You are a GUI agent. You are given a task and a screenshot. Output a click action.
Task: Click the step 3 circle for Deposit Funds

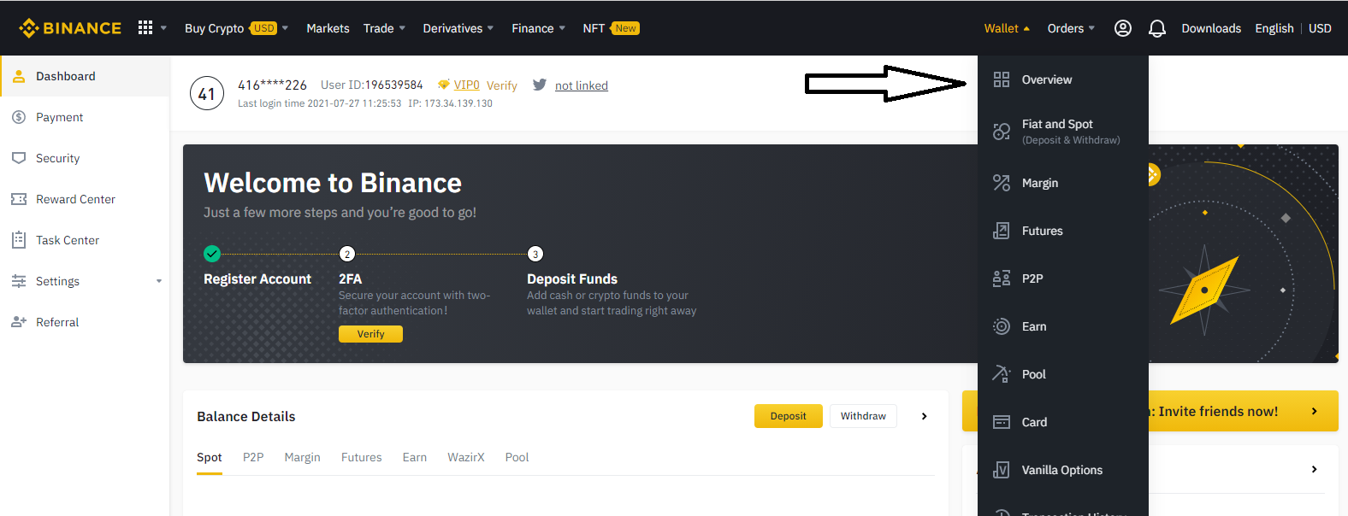(x=535, y=254)
